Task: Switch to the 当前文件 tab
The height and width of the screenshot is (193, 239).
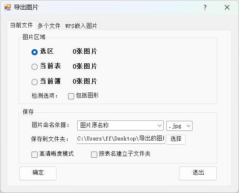Action: pos(22,25)
